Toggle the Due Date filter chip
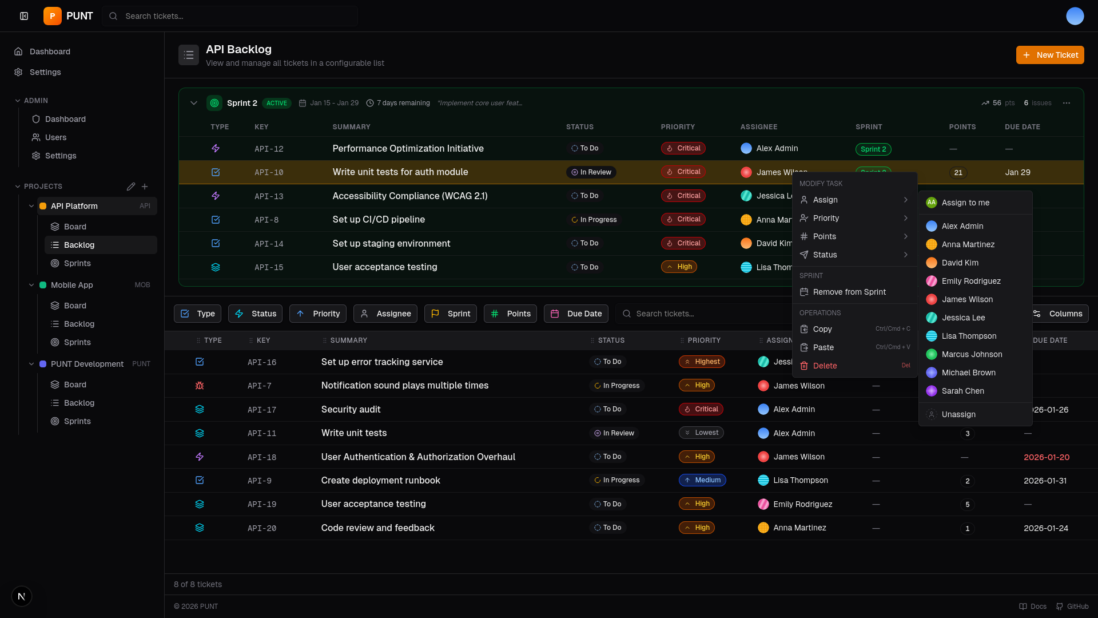 pyautogui.click(x=576, y=314)
